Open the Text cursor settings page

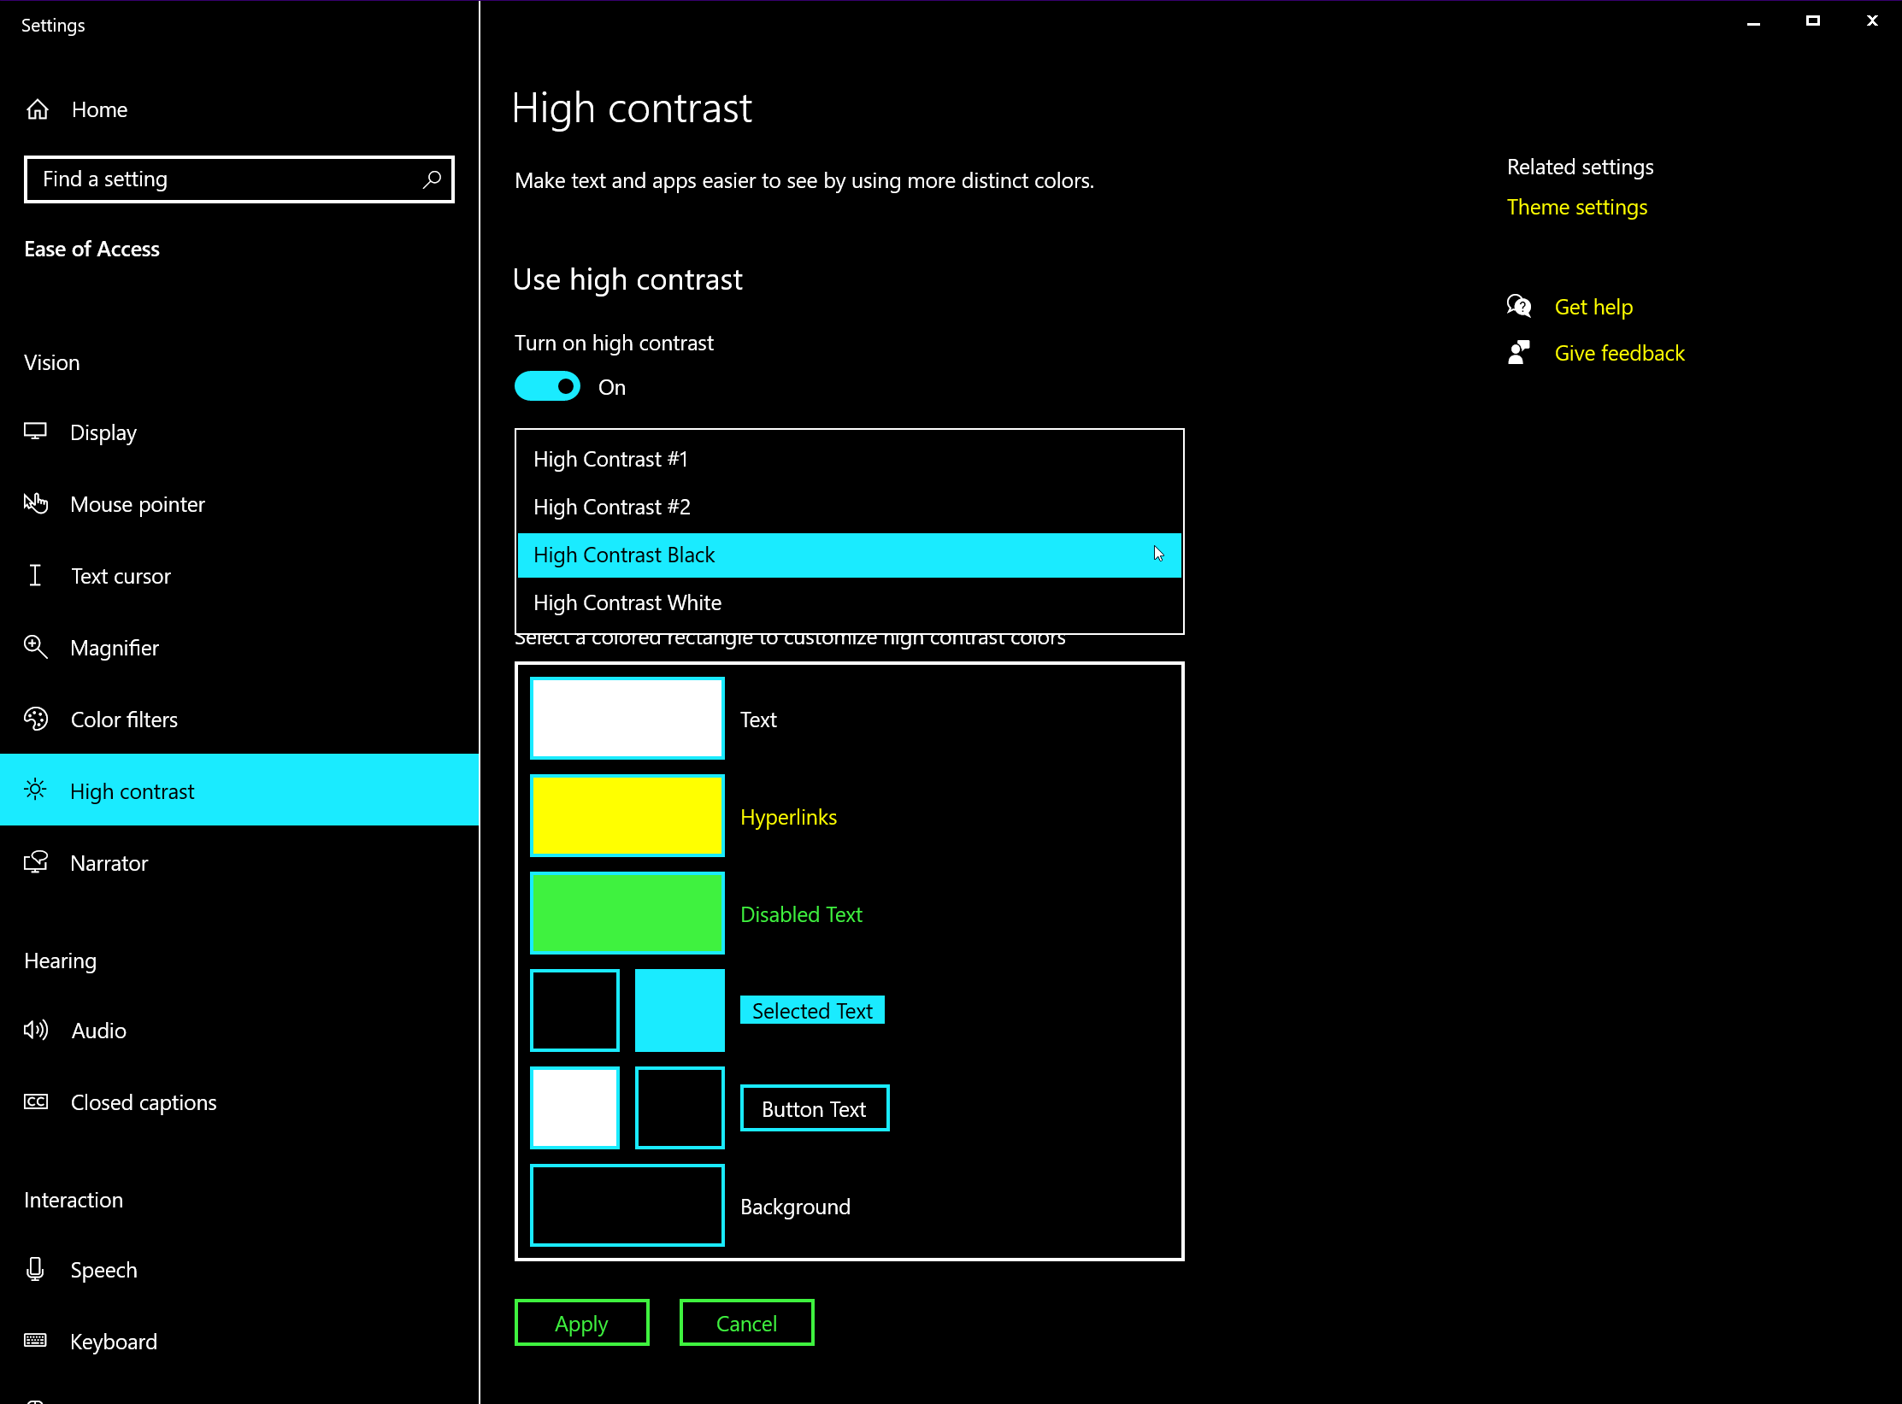121,576
